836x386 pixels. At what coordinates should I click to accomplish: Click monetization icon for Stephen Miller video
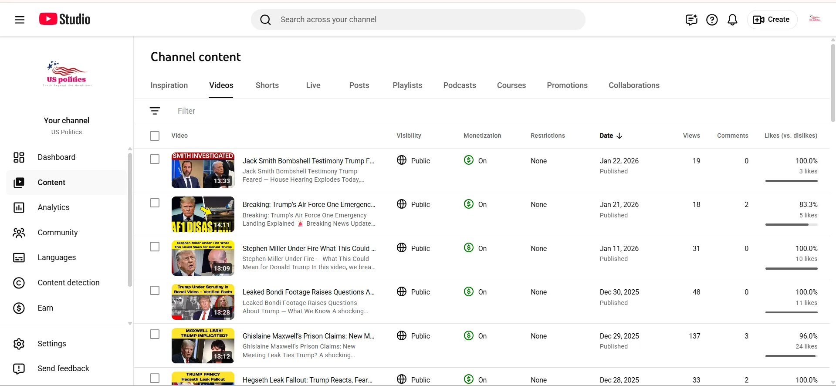coord(469,248)
